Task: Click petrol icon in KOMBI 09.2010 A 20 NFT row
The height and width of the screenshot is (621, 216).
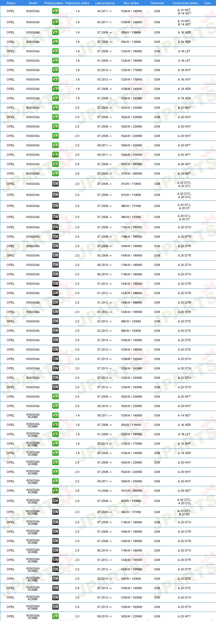Action: point(55,616)
